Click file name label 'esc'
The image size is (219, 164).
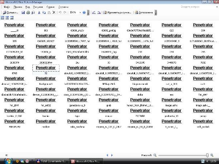click(x=172, y=95)
